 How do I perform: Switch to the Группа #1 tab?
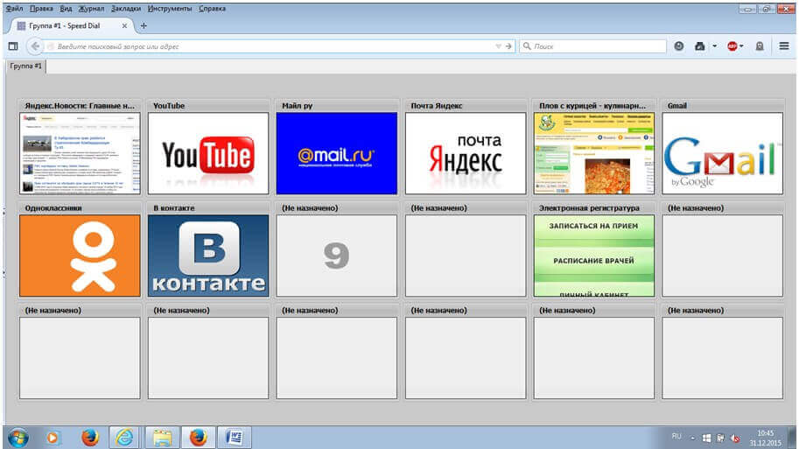click(25, 66)
